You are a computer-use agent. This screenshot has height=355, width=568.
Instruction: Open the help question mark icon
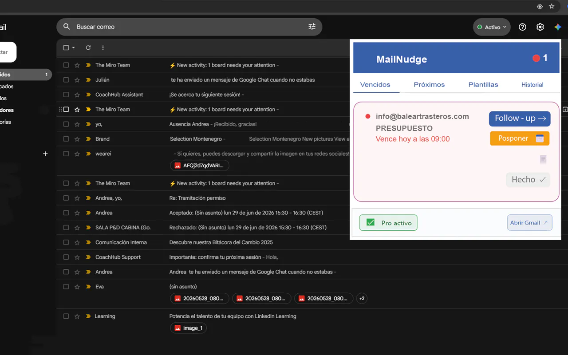(x=522, y=27)
